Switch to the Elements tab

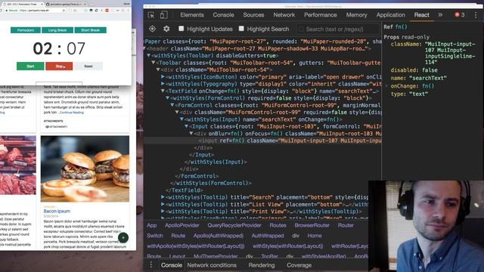192,15
